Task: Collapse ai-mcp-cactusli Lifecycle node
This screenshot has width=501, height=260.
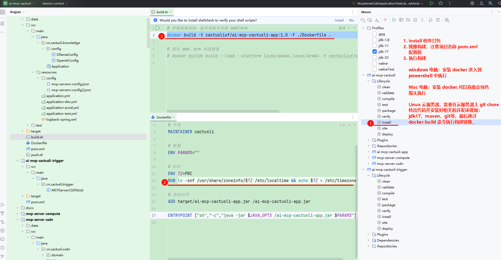Action: tap(368, 81)
